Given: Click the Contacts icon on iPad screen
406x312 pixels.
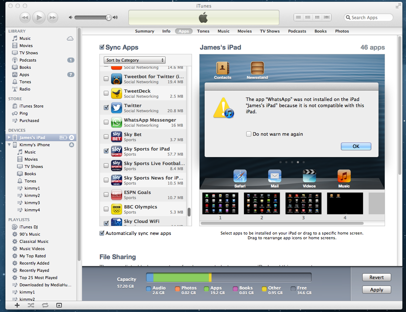Looking at the screenshot, I should (x=222, y=68).
